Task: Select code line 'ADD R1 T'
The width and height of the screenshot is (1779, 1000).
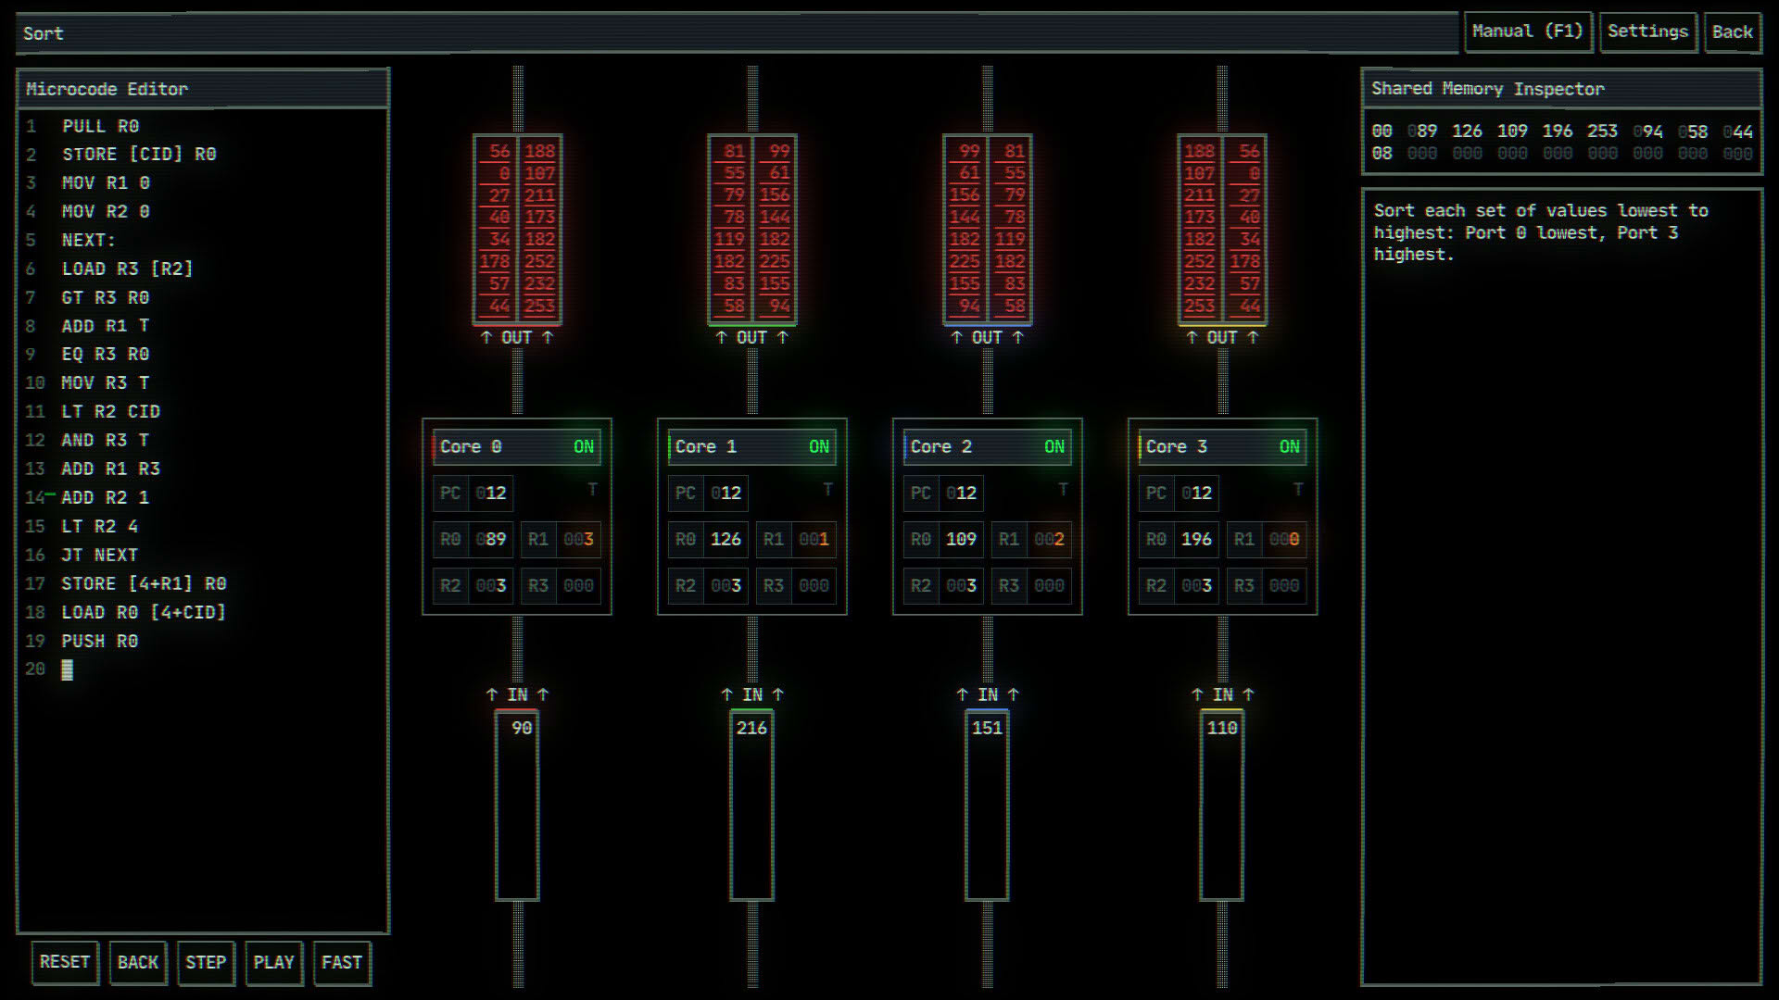Action: point(106,326)
